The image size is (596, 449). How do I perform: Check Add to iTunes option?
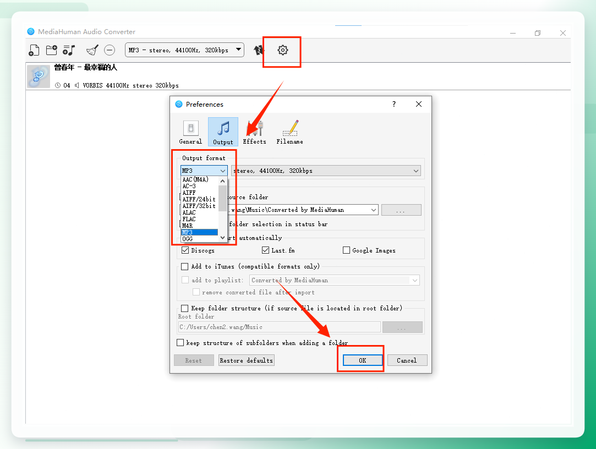point(185,266)
